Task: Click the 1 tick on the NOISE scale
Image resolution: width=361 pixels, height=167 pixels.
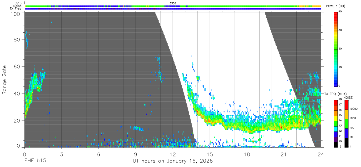Action: pos(350,146)
